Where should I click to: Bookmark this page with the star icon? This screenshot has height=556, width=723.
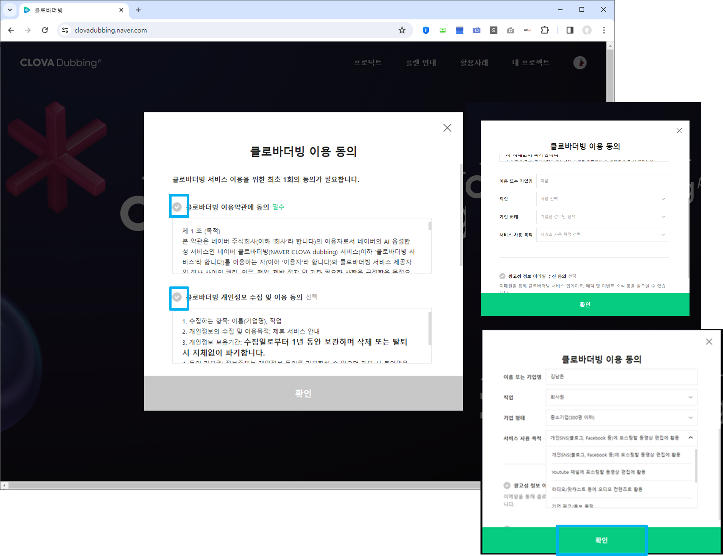click(x=402, y=30)
